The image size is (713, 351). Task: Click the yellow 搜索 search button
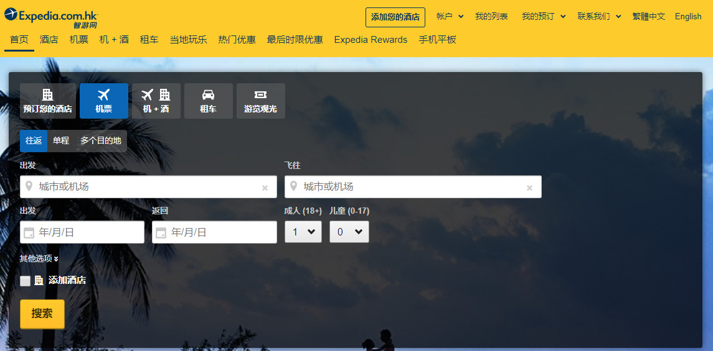pyautogui.click(x=42, y=313)
